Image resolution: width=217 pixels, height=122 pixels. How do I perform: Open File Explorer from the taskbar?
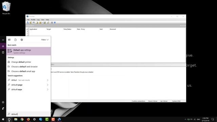click(x=16, y=119)
